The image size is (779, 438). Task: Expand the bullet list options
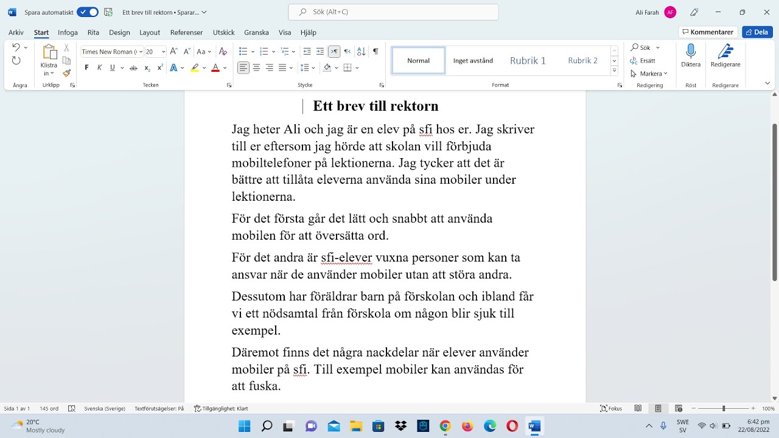(x=253, y=52)
